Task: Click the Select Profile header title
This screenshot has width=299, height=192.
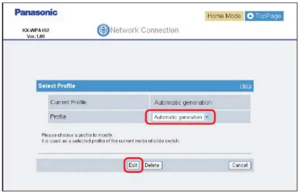Action: click(x=57, y=86)
